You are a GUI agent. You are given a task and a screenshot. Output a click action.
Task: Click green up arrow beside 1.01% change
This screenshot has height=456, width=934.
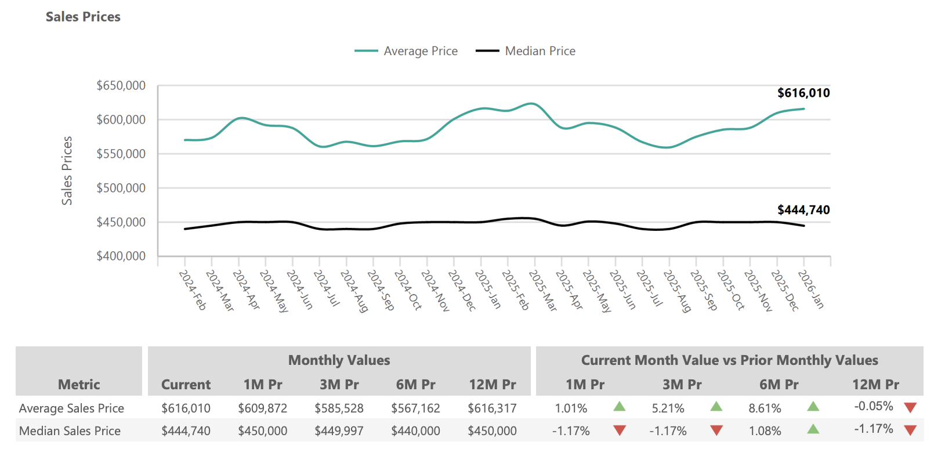[x=619, y=407]
